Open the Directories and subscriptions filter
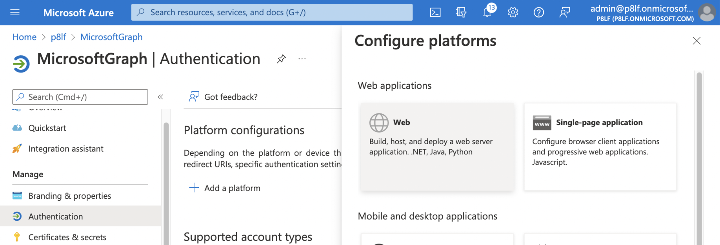The width and height of the screenshot is (720, 245). 461,13
